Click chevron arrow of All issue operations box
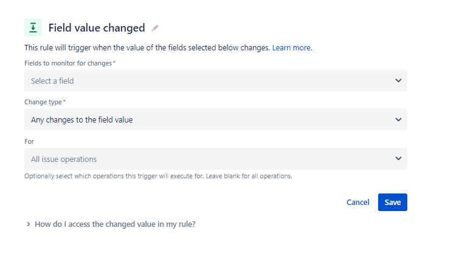Screen dimensions: 476x262 [398, 159]
